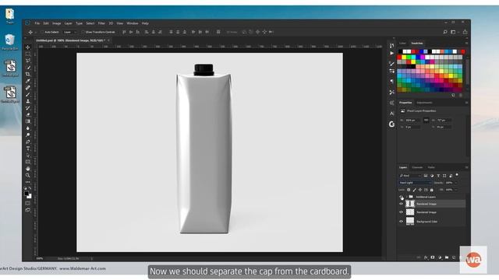Open the Layers panel flyout menu
Screen dimensions: 499x280
466,167
